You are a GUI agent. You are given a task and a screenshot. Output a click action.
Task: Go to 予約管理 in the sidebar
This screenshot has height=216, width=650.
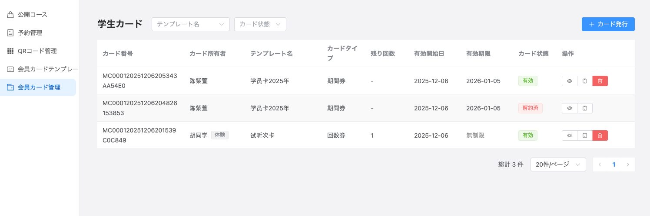tap(30, 33)
